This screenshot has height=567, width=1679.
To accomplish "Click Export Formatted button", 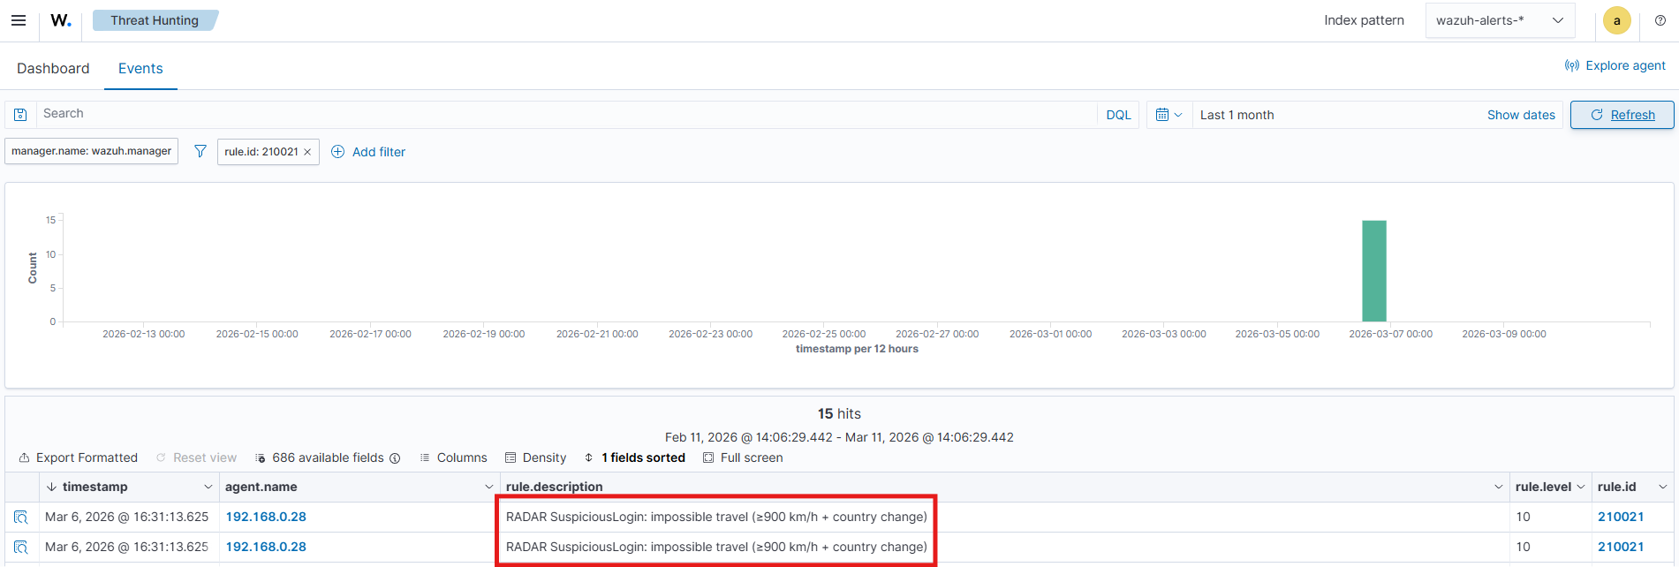I will (x=78, y=457).
